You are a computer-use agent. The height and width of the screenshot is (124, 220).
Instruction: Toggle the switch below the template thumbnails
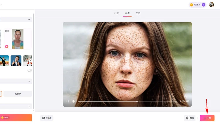30,70
